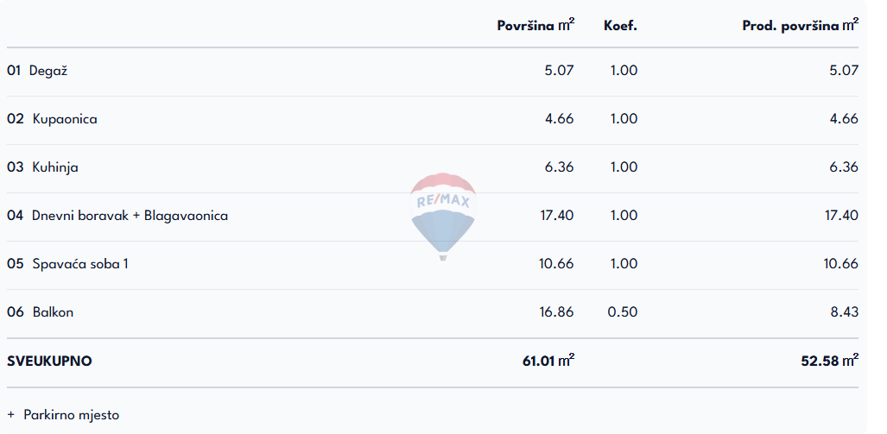The image size is (887, 434).
Task: Click the plus icon beside Parkirno mjesto
Action: 11,415
